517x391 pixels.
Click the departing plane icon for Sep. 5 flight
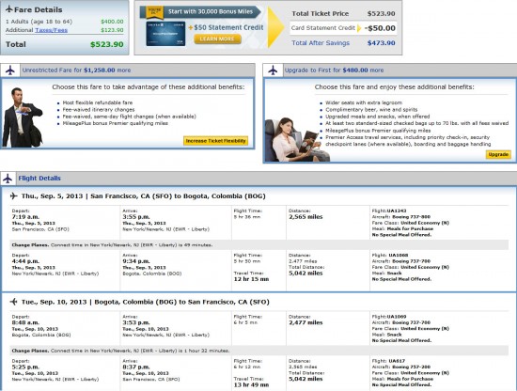(x=13, y=195)
